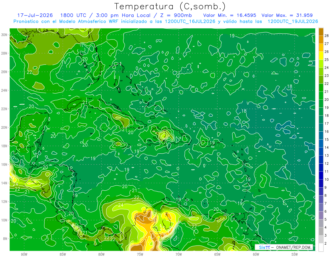The height and width of the screenshot is (258, 334).
Task: Select the '17-Jul-2026' forecast date text
Action: (x=35, y=15)
